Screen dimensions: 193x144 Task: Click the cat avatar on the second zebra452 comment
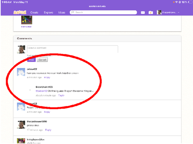pyautogui.click(x=21, y=107)
